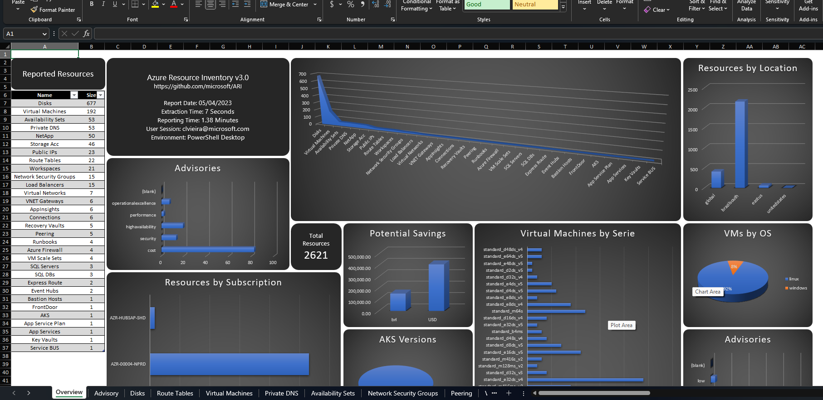Select the Neutral cell style

pos(535,5)
